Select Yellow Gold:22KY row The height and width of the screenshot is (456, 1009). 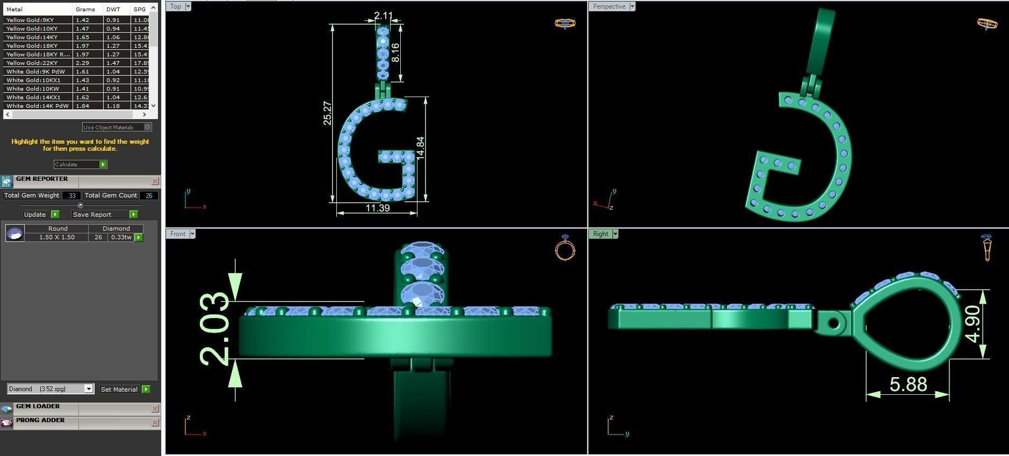(76, 63)
